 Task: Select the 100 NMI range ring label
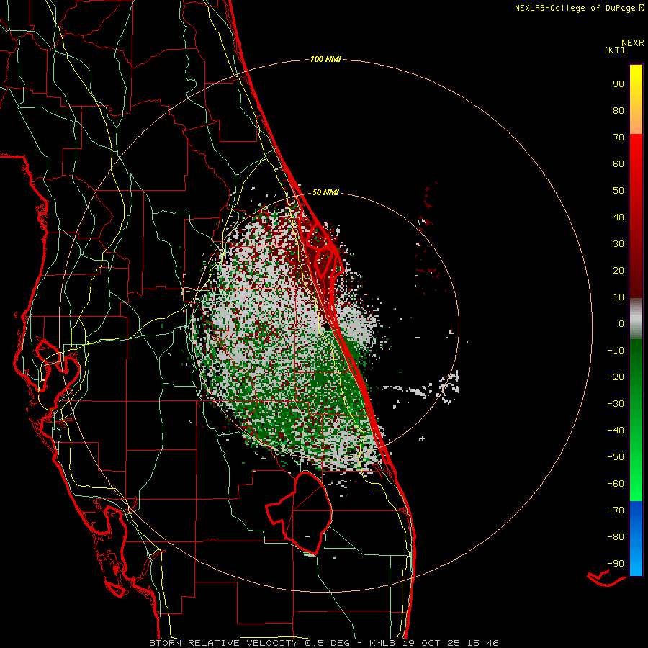[325, 60]
